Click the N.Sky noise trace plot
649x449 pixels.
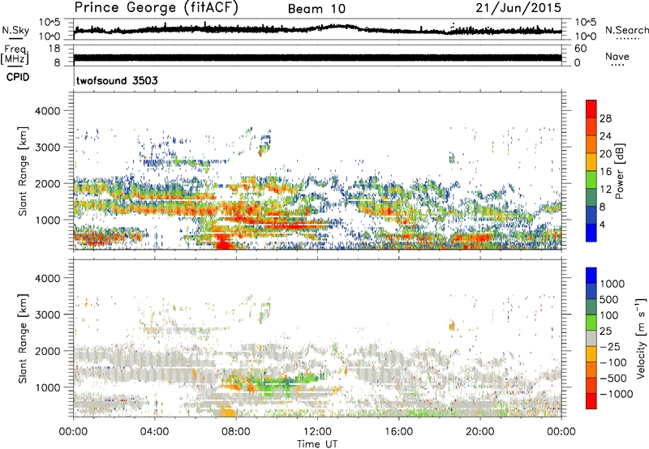pos(317,29)
